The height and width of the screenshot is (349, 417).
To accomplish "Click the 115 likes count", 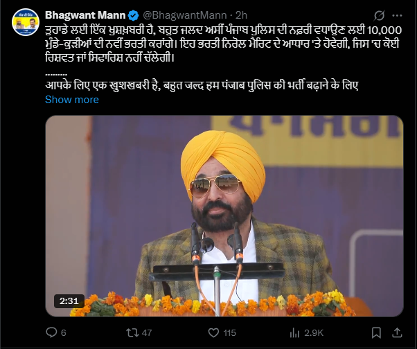I will [x=229, y=333].
